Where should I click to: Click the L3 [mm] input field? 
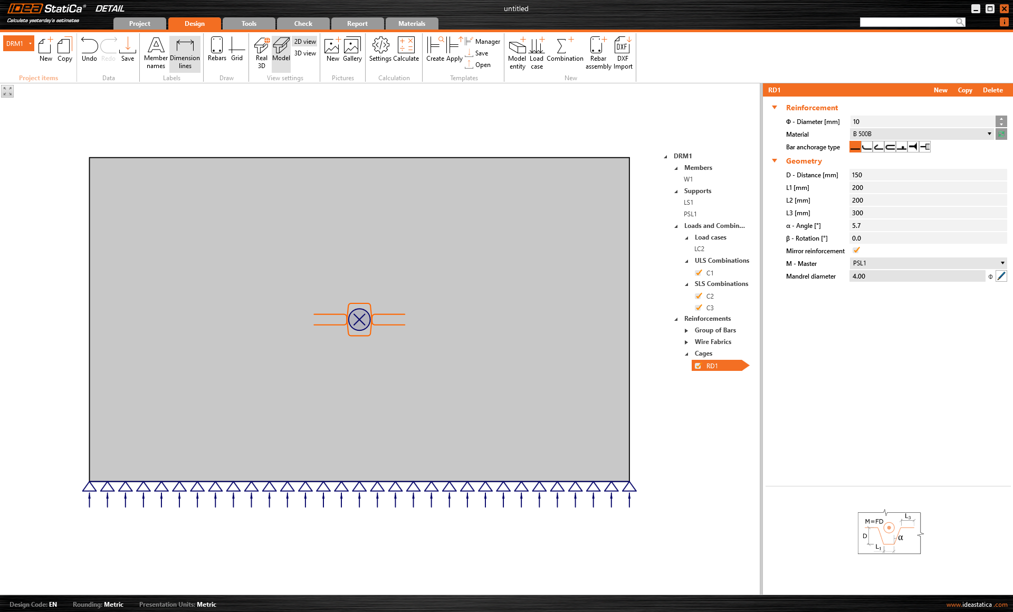click(928, 213)
